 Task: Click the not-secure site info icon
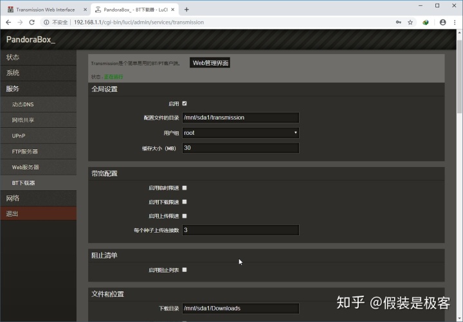[46, 22]
